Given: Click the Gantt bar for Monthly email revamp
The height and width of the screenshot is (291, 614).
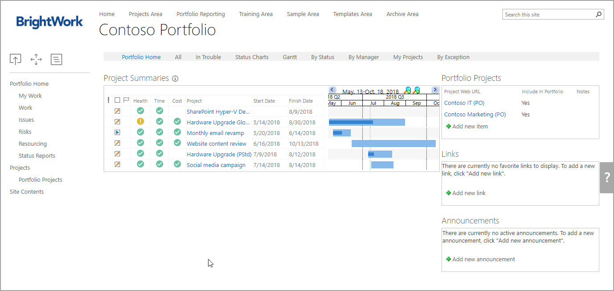Looking at the screenshot, I should tap(342, 133).
